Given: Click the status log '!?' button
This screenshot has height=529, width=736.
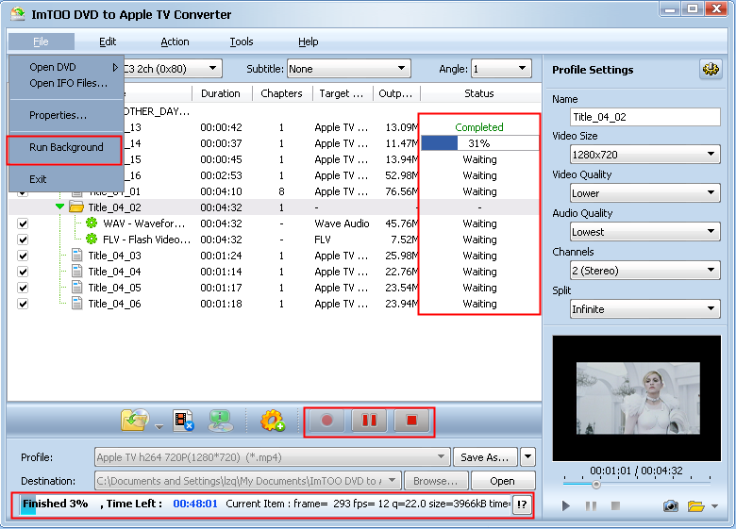Looking at the screenshot, I should coord(522,504).
